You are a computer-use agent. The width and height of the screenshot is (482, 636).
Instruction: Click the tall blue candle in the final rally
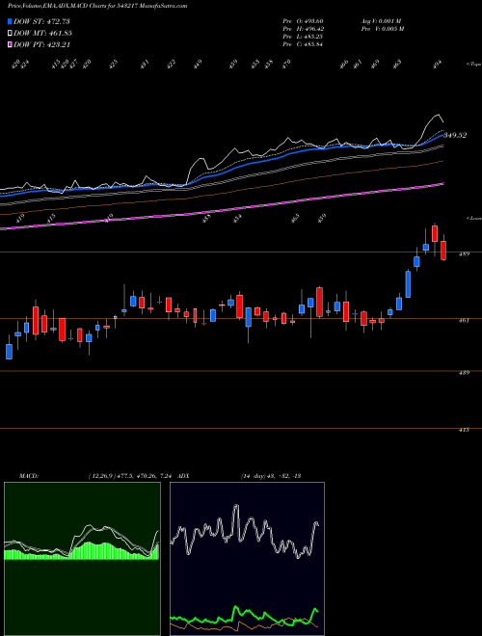(x=408, y=284)
